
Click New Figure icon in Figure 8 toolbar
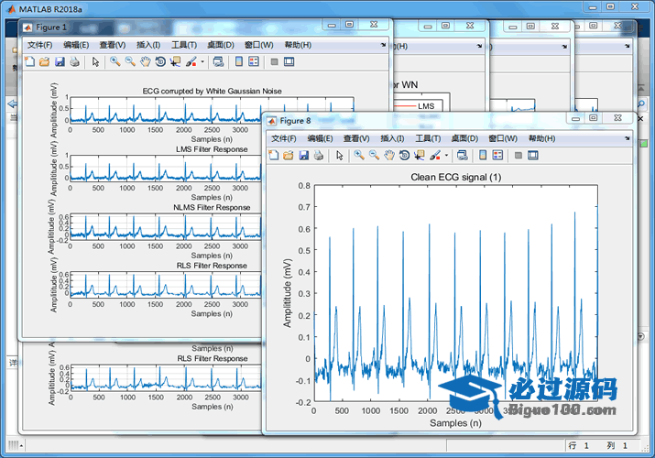click(274, 156)
